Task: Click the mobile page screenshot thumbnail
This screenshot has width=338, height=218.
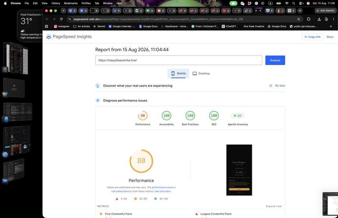Action: (x=239, y=170)
